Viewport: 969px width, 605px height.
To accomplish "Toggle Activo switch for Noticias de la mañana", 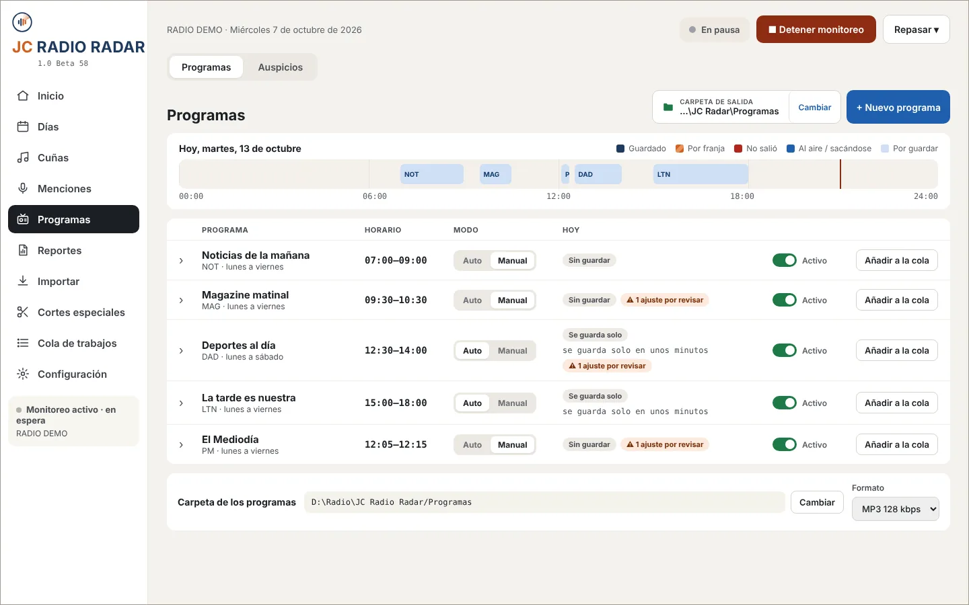I will pyautogui.click(x=785, y=261).
